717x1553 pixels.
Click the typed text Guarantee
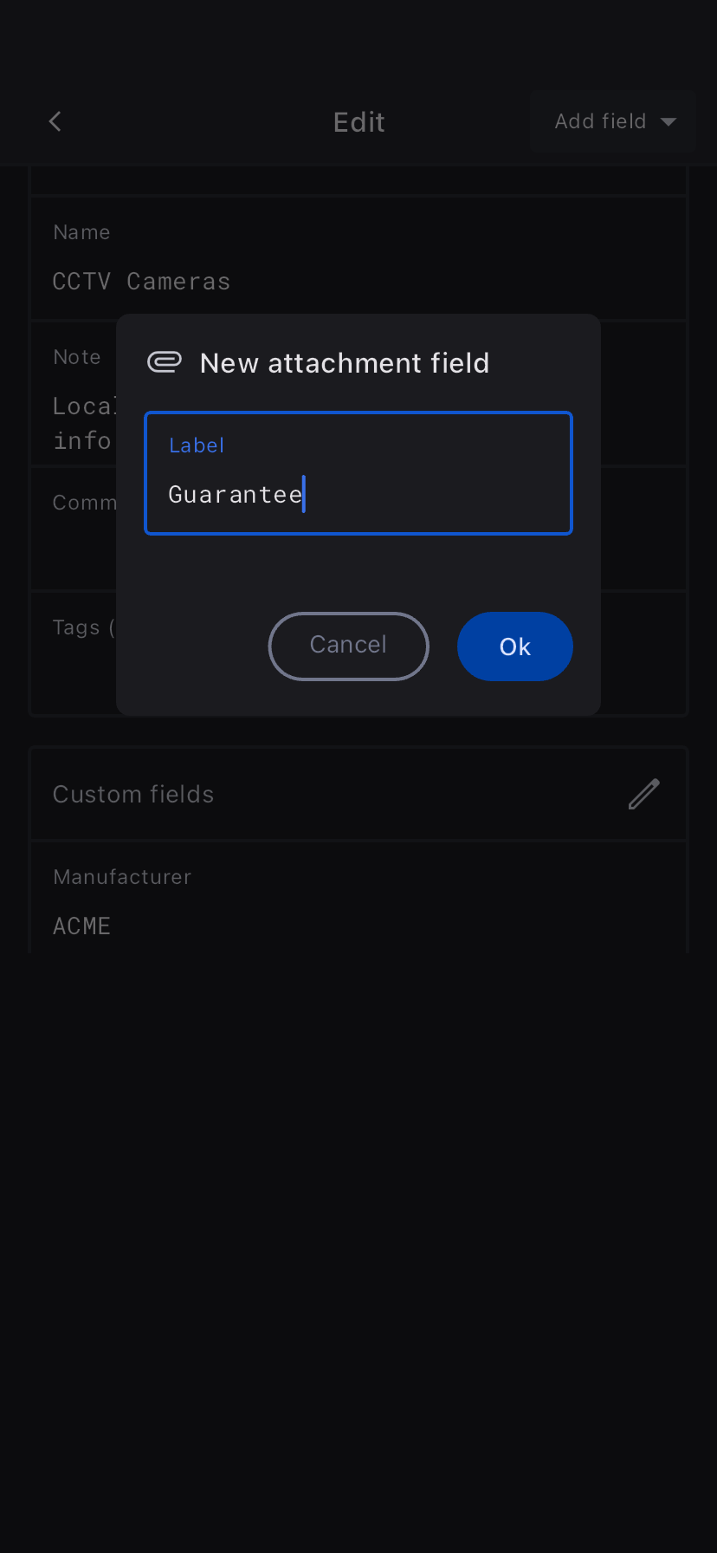pos(235,495)
